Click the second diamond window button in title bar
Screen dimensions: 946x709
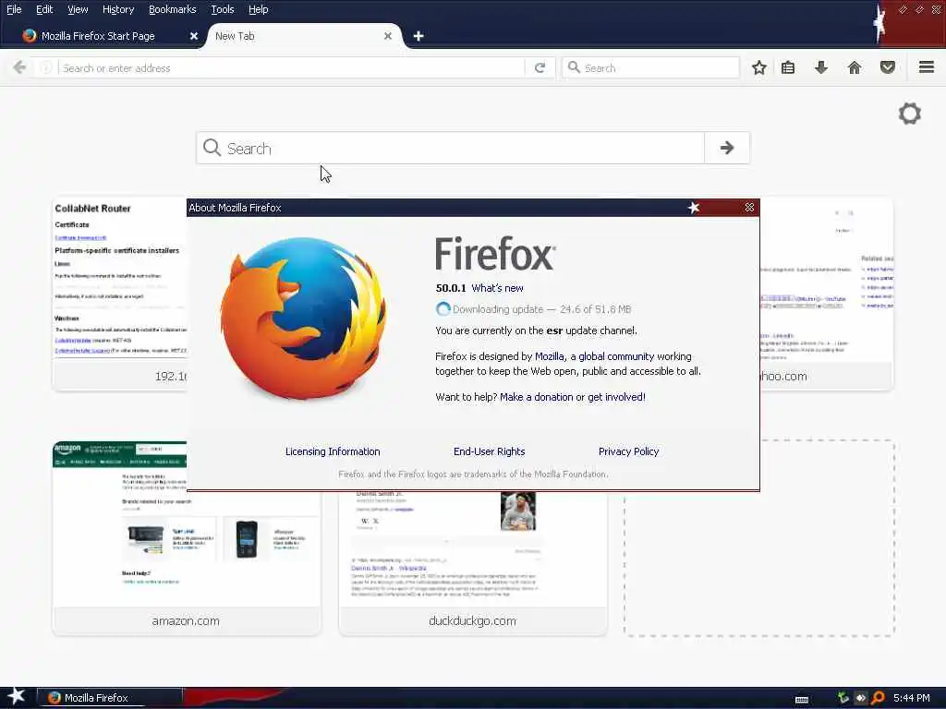click(919, 9)
